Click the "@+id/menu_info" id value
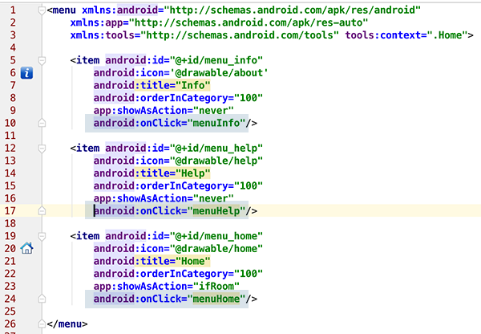The image size is (481, 334). pyautogui.click(x=216, y=60)
